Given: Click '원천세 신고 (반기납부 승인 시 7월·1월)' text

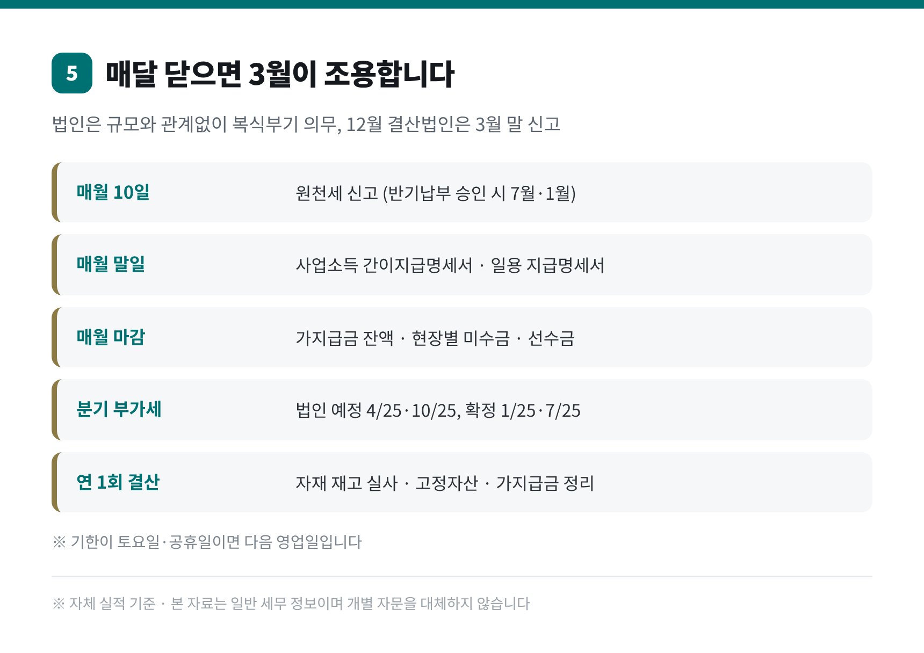Looking at the screenshot, I should point(435,193).
